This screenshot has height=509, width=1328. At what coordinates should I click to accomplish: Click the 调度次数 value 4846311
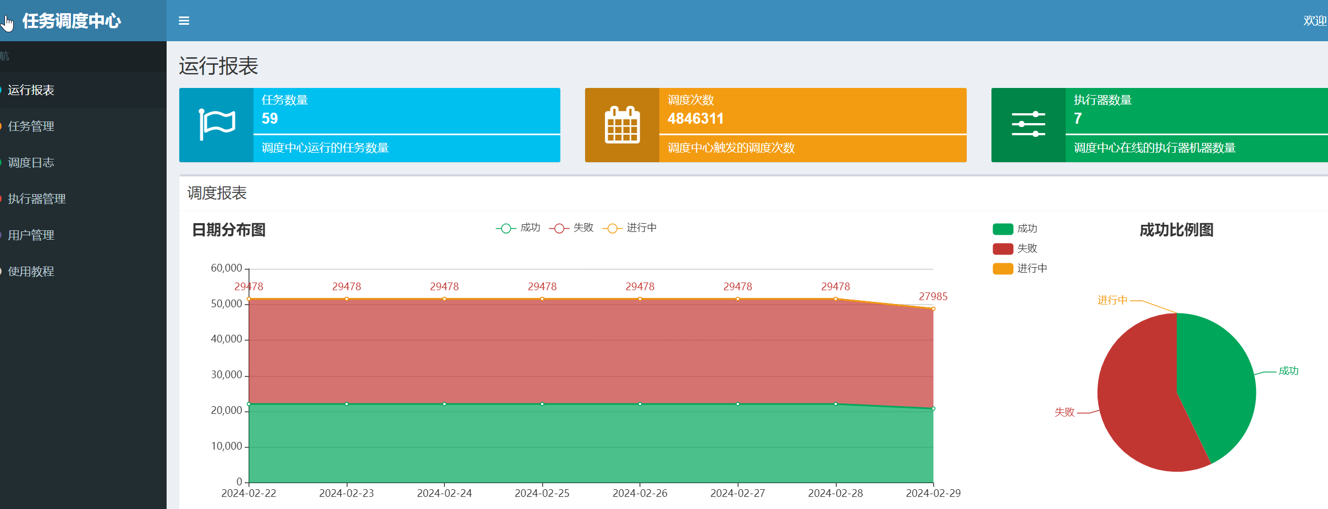696,119
